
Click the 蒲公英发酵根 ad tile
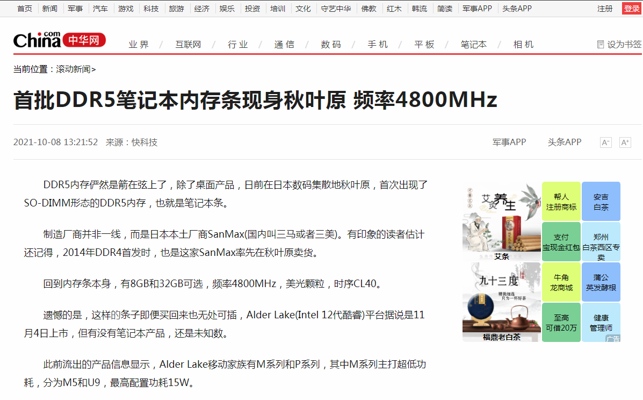pos(601,282)
